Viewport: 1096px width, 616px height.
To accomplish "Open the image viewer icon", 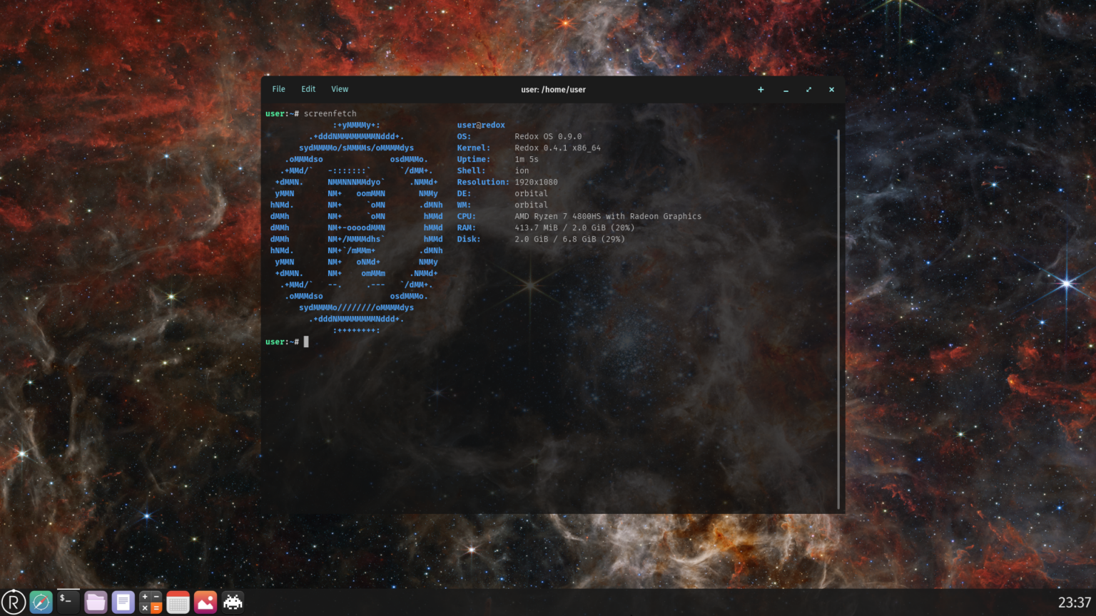I will [x=205, y=601].
